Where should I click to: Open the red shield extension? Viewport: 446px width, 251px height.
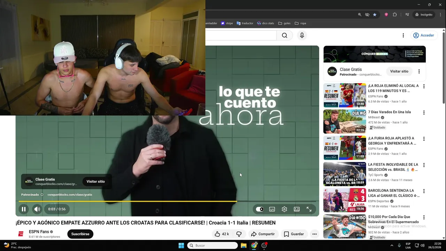[386, 15]
